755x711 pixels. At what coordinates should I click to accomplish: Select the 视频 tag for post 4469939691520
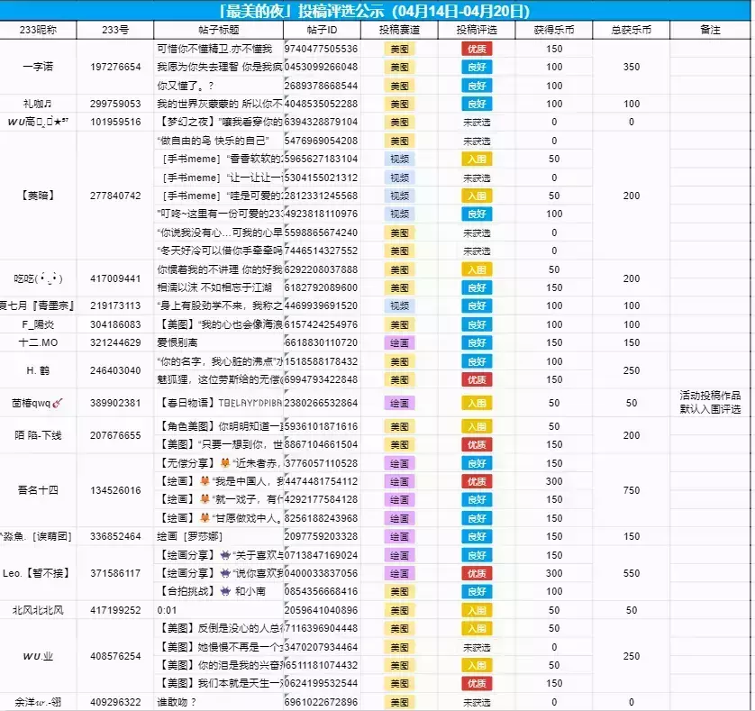(x=399, y=306)
